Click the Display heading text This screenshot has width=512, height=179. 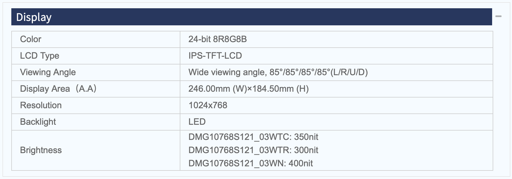[x=34, y=17]
